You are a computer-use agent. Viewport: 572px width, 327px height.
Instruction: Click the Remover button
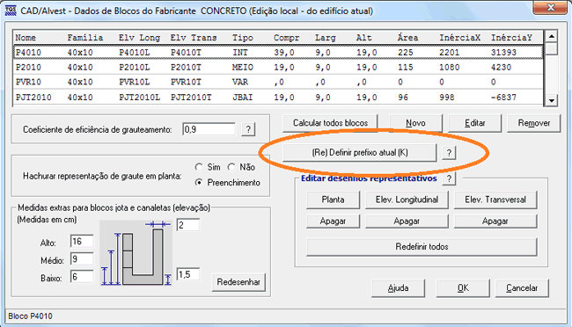pos(533,123)
